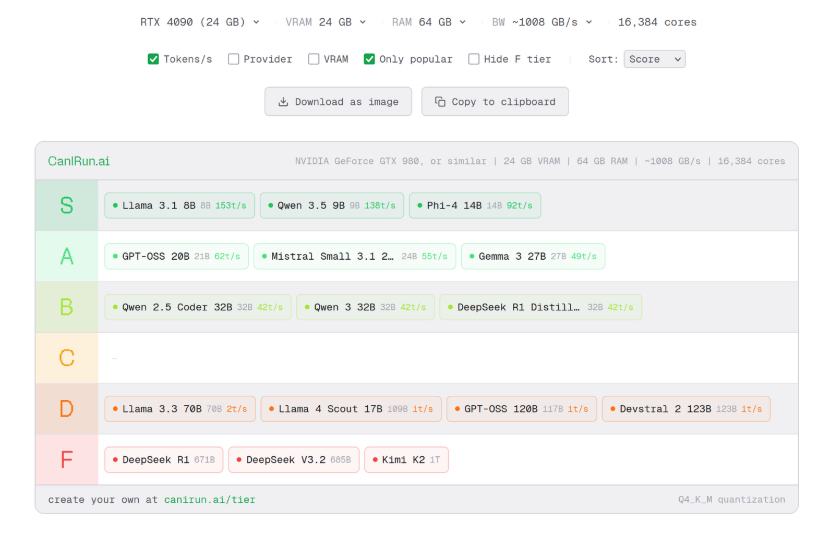Click the S tier label
This screenshot has height=533, width=830.
[67, 205]
